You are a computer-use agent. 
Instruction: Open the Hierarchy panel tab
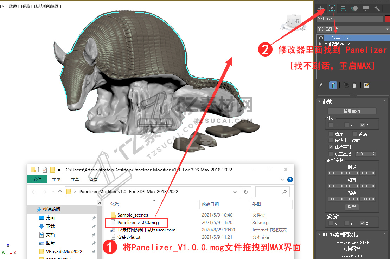point(343,8)
